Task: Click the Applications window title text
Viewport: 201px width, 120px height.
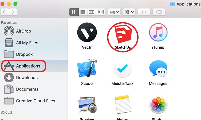Action: [x=188, y=4]
